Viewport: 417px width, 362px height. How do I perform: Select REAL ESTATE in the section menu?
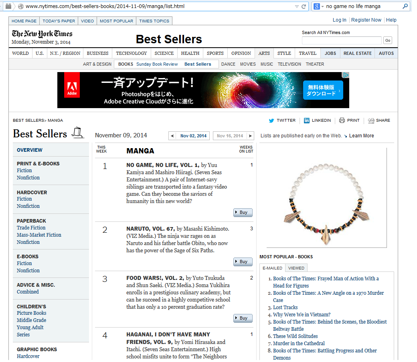click(357, 53)
